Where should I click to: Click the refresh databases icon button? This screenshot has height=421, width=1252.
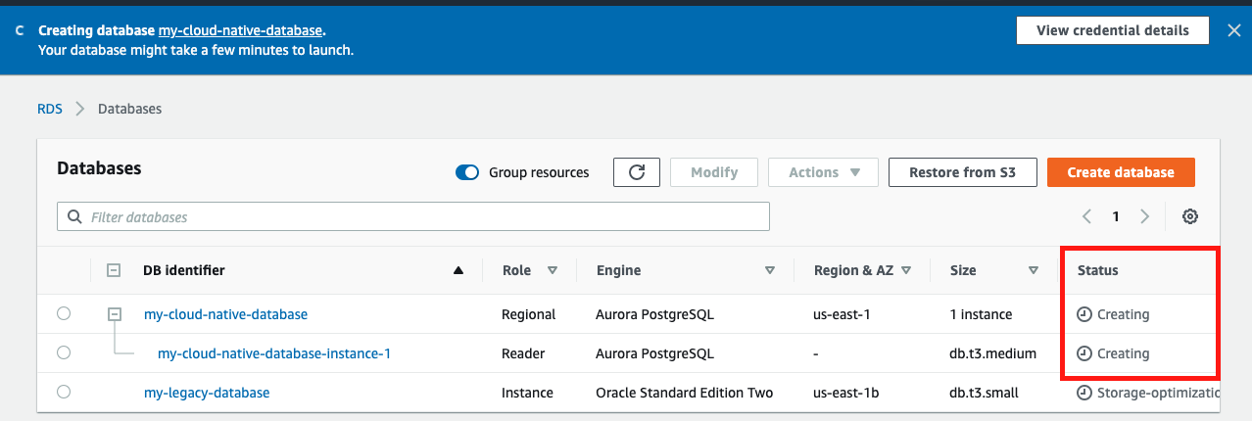(637, 172)
